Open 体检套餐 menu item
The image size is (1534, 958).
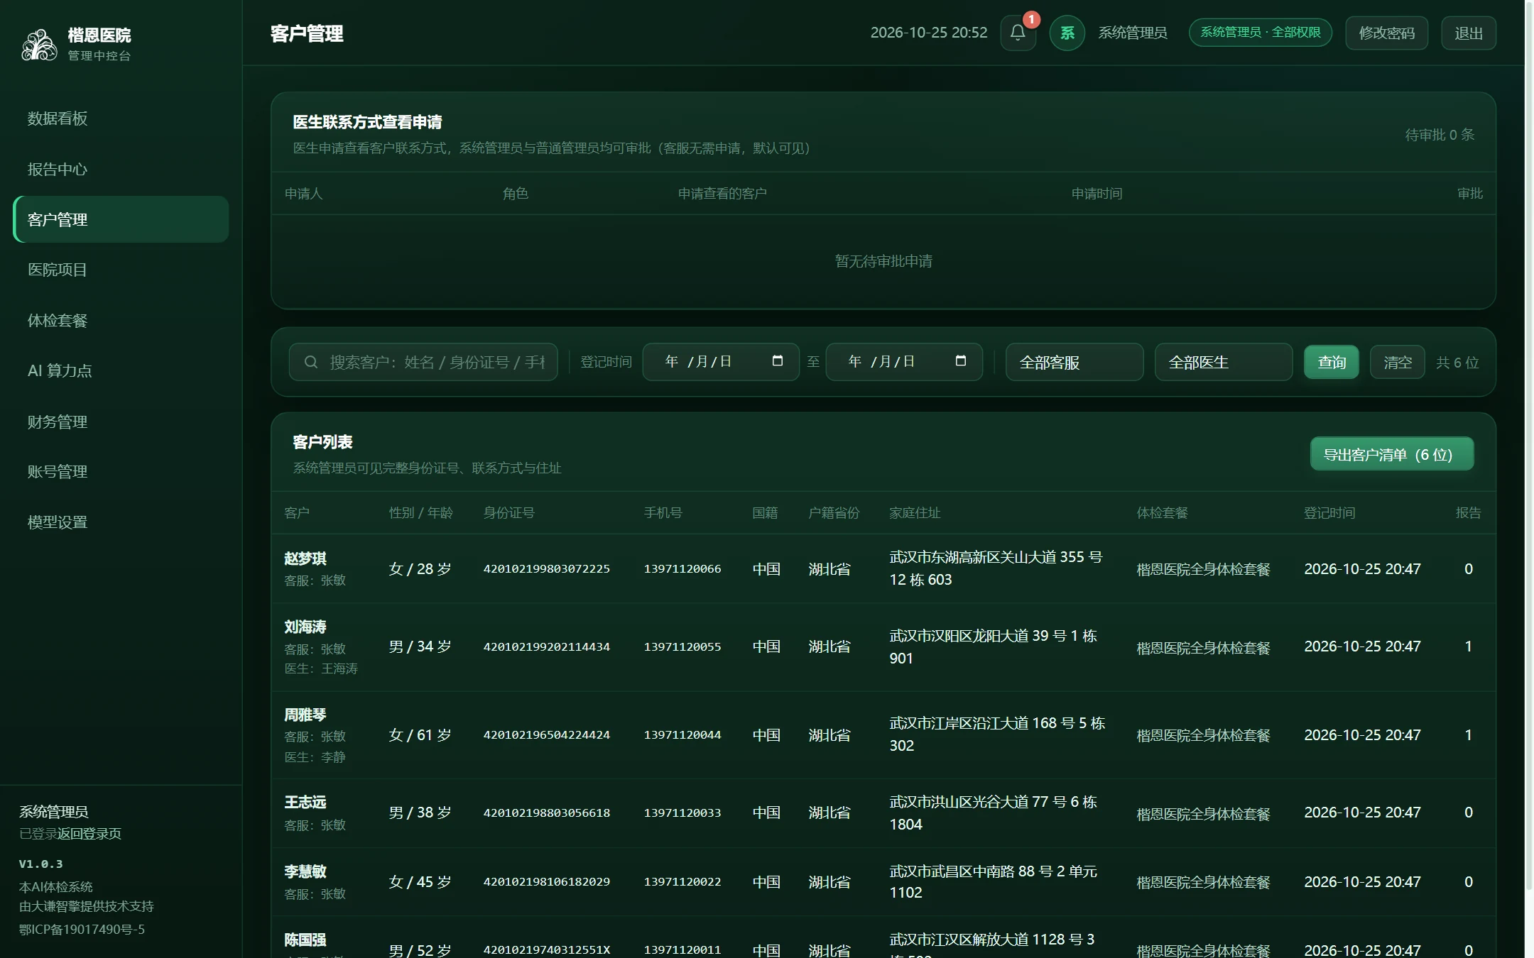click(121, 321)
